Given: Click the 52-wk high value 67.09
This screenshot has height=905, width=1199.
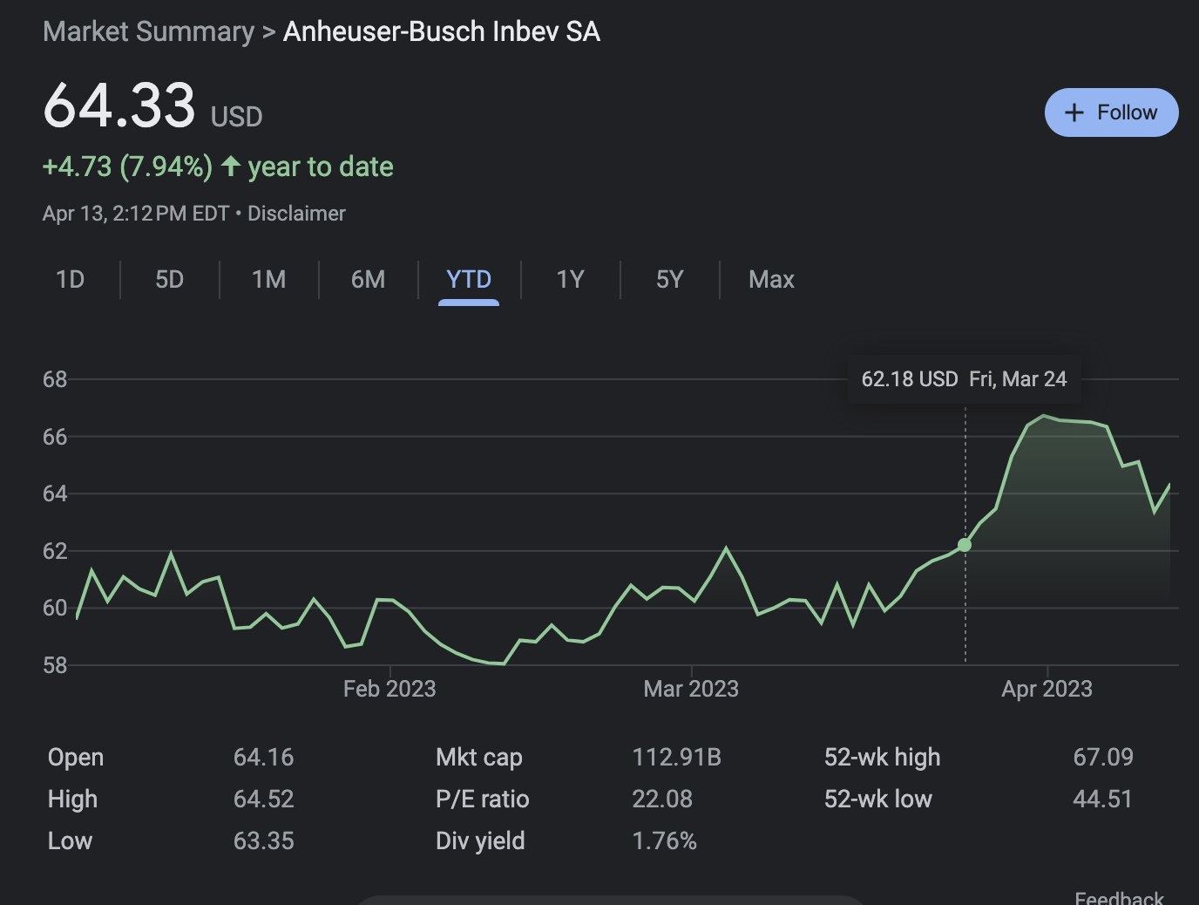Looking at the screenshot, I should coord(1103,758).
